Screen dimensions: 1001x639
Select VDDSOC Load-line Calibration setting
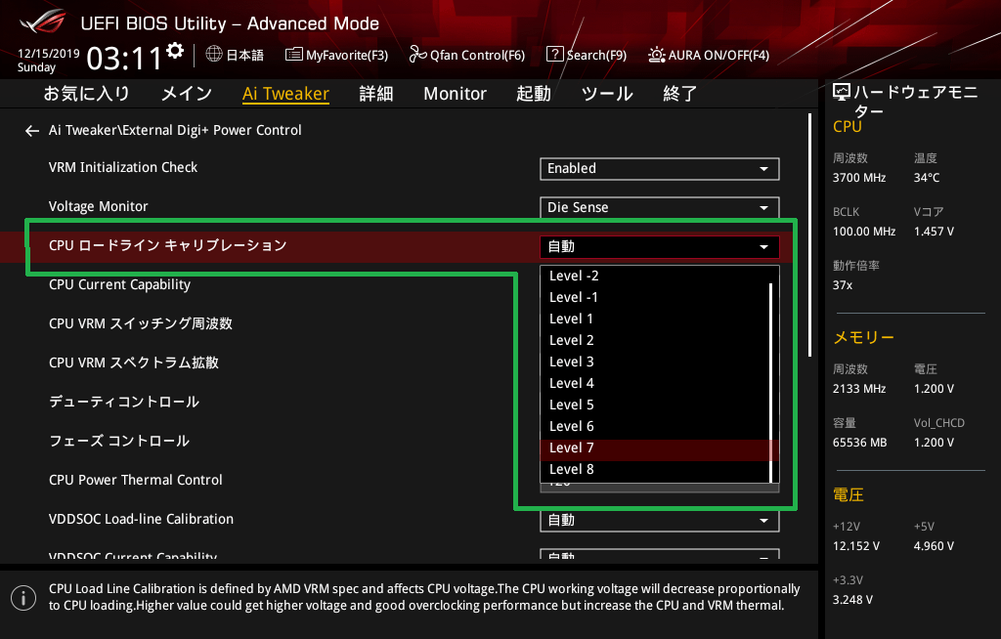[x=141, y=519]
